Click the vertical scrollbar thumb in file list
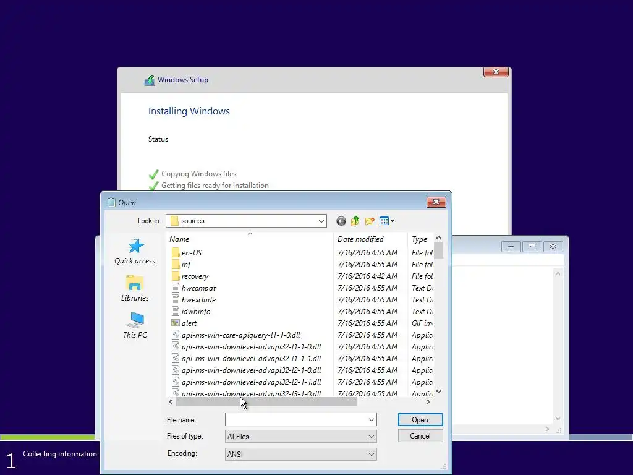The width and height of the screenshot is (633, 475). (x=439, y=250)
